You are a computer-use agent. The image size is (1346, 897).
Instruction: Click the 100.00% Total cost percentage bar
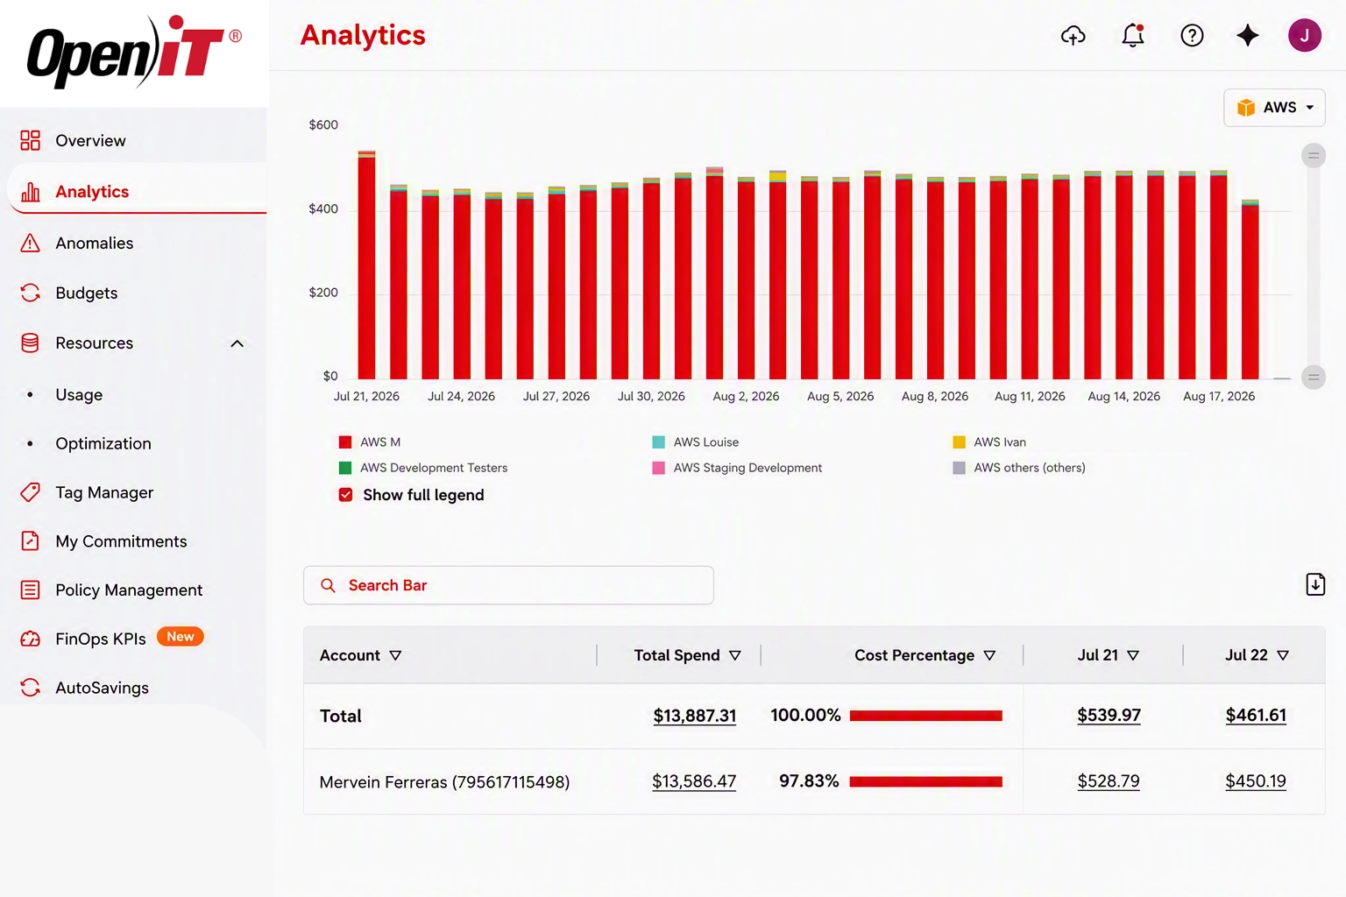tap(925, 716)
